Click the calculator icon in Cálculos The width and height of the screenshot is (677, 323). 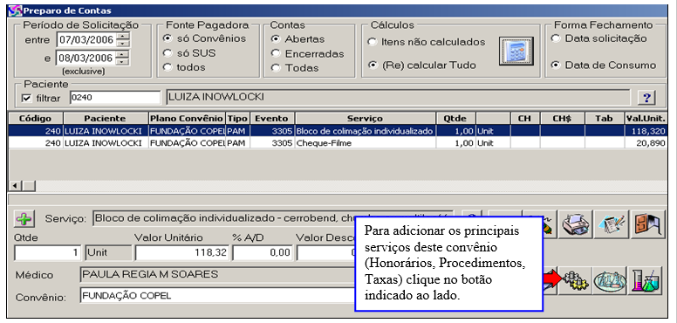(x=516, y=52)
